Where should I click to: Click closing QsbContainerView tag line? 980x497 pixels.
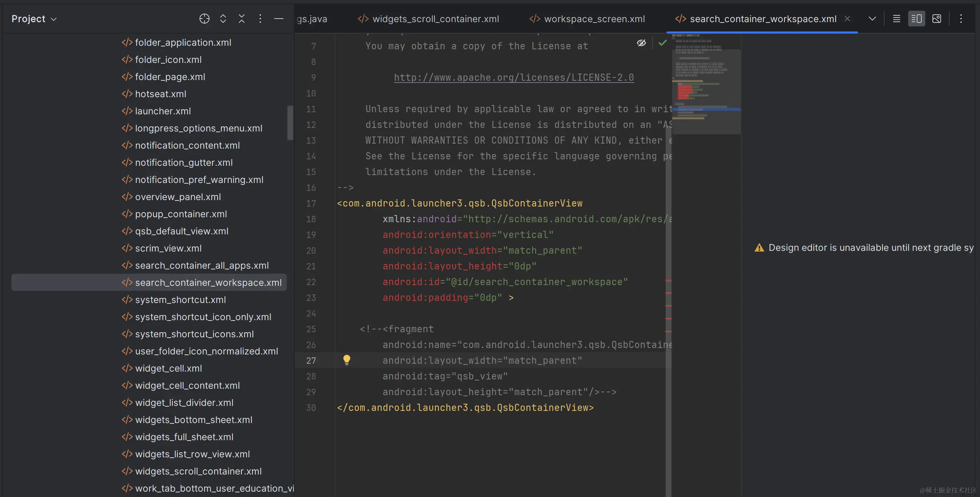coord(465,408)
